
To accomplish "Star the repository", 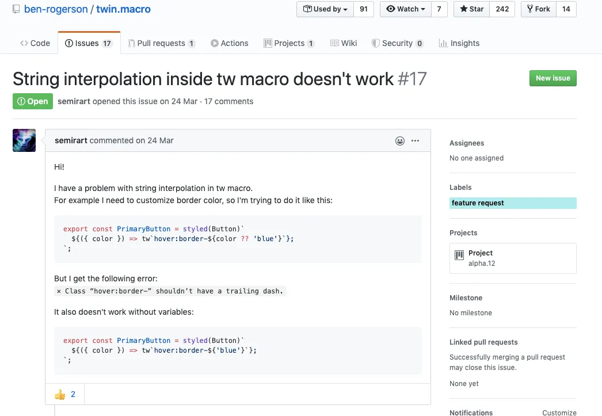I will click(x=471, y=9).
